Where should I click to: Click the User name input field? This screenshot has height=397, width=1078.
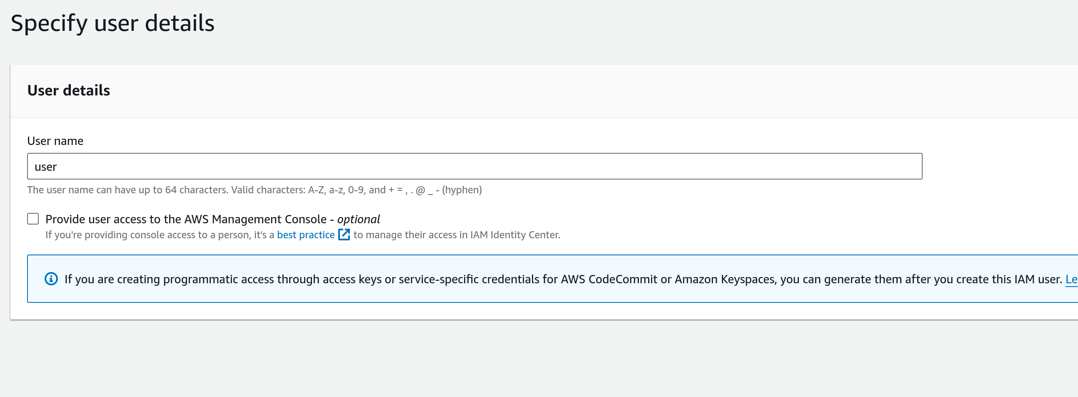474,167
